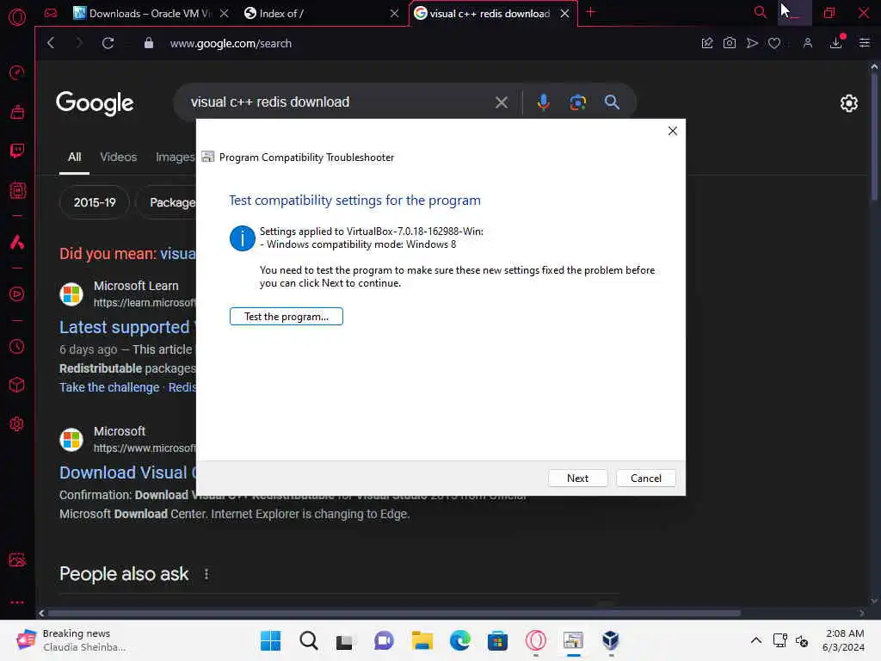Open the clock and date panel
The height and width of the screenshot is (661, 881).
coord(843,640)
